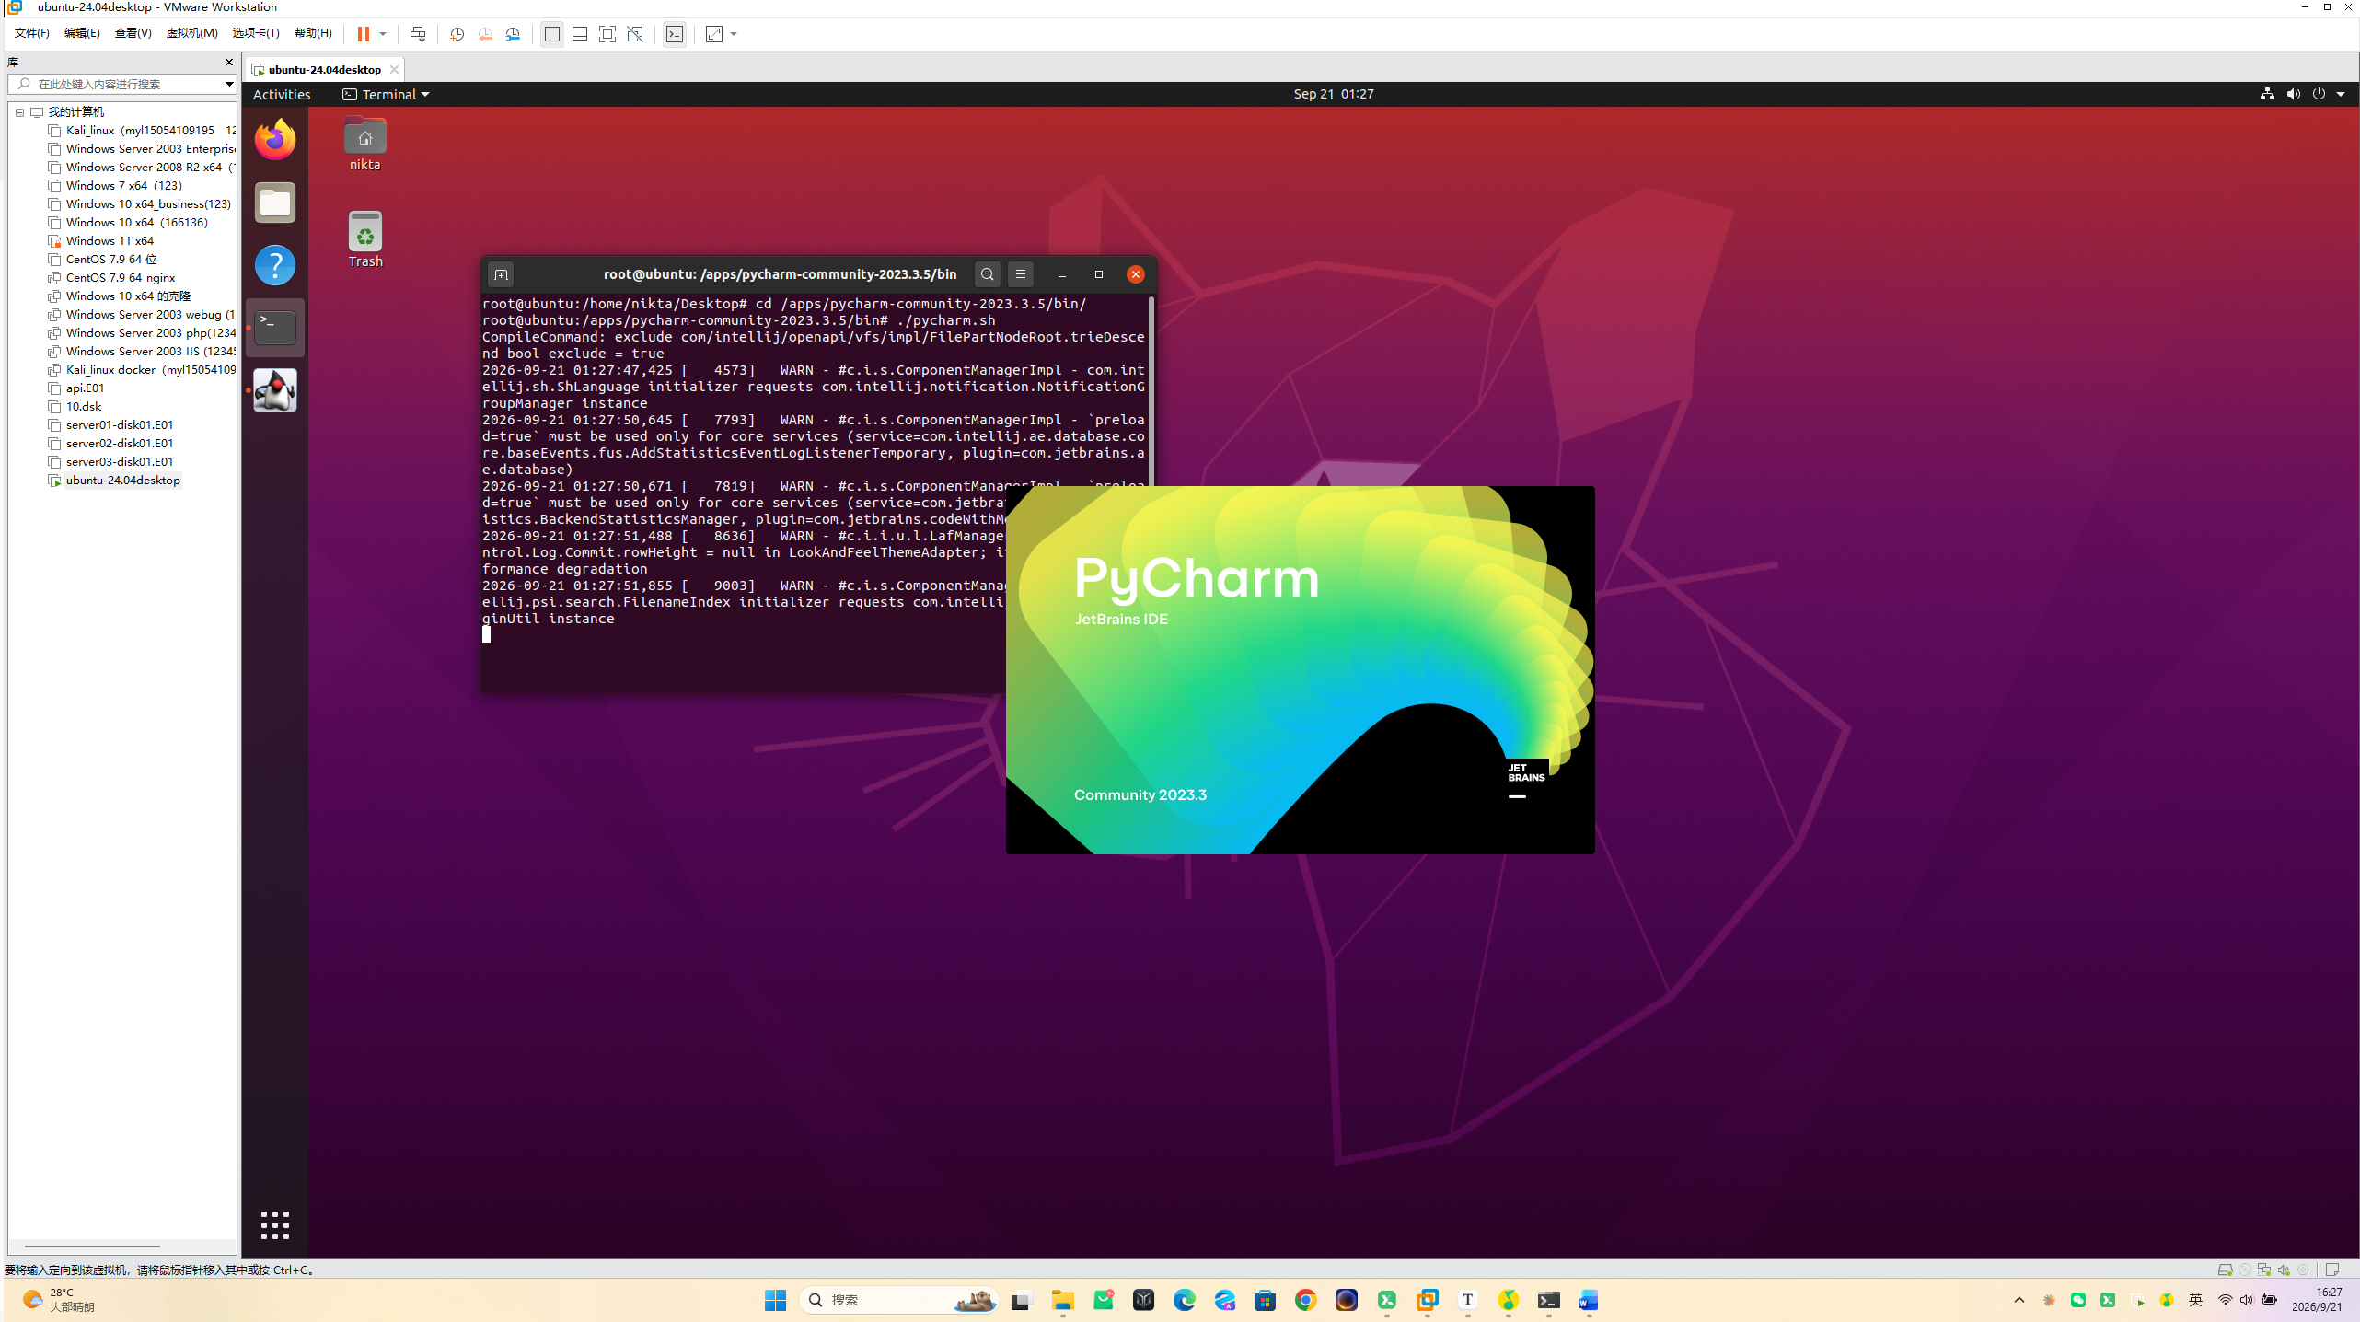Viewport: 2360px width, 1322px height.
Task: Launch Firefox from the Ubuntu dock
Action: click(x=275, y=140)
